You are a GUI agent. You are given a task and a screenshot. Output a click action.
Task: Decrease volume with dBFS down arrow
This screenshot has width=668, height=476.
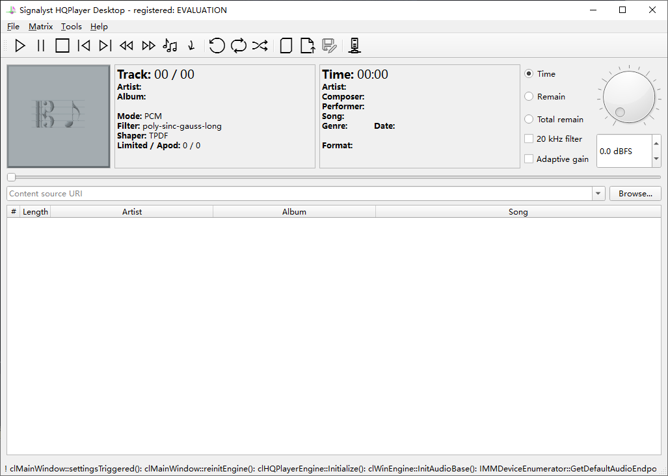tap(656, 158)
